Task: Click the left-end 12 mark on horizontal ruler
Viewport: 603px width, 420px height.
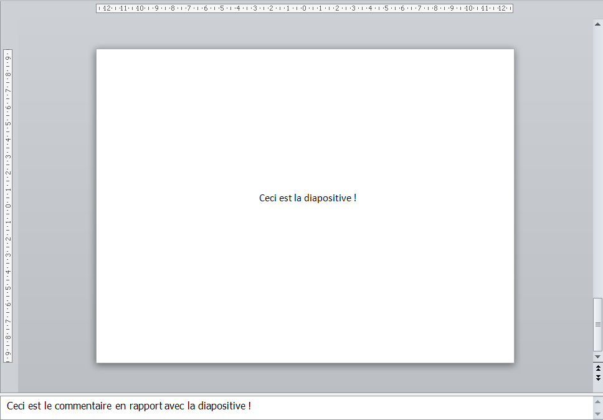Action: pyautogui.click(x=107, y=9)
